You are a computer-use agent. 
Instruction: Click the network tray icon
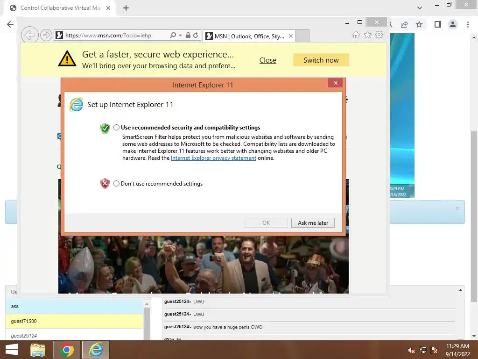(422, 350)
